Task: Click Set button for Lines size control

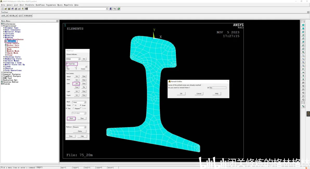Action: click(76, 84)
